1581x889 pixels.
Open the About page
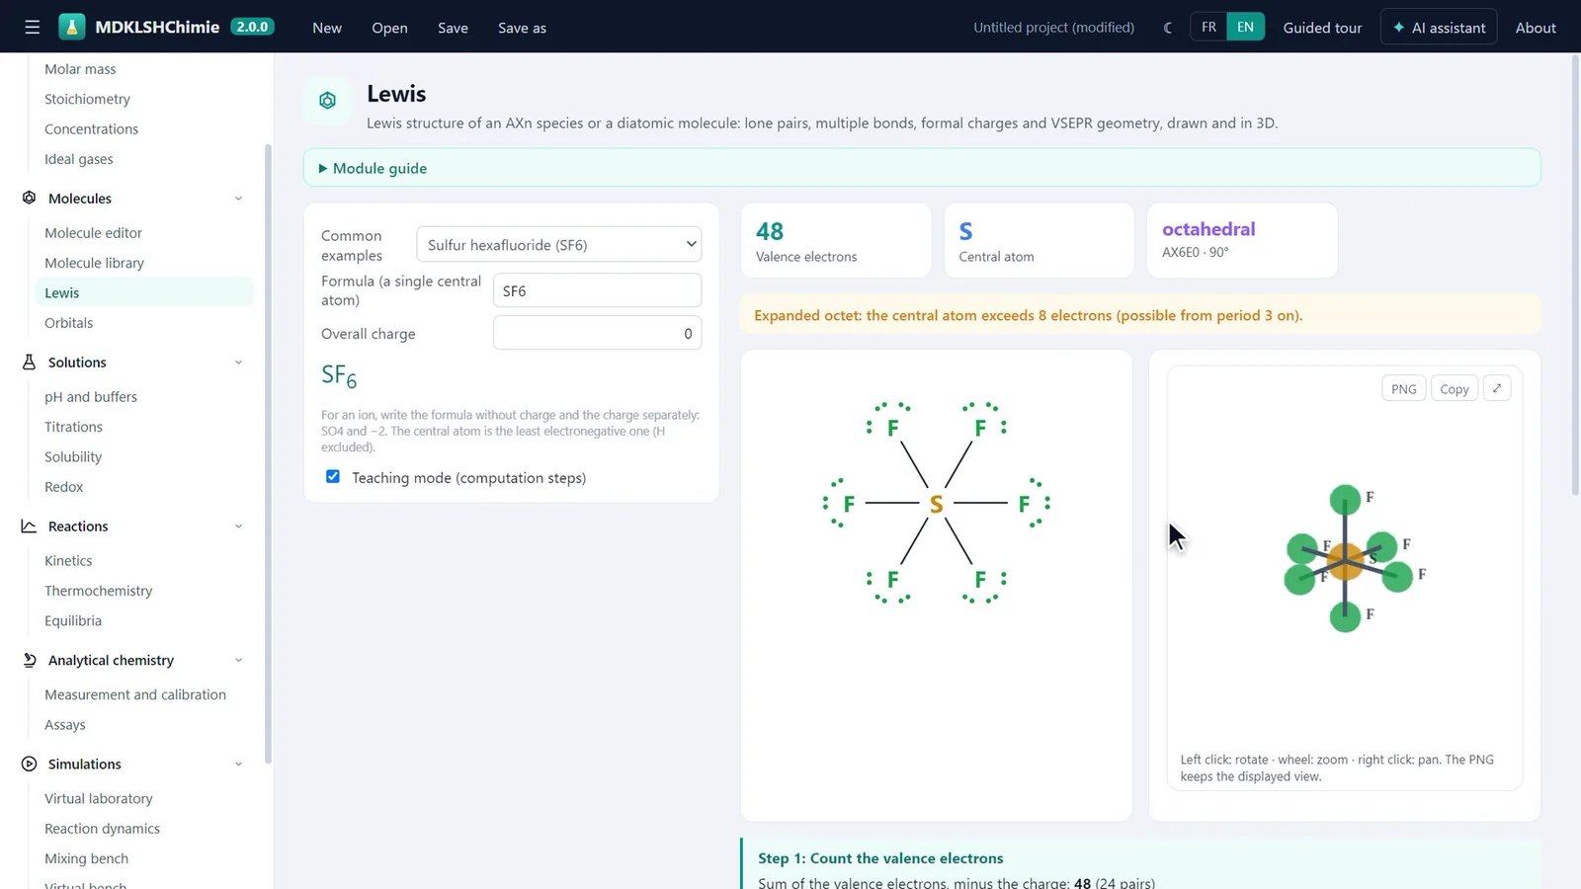(1536, 28)
